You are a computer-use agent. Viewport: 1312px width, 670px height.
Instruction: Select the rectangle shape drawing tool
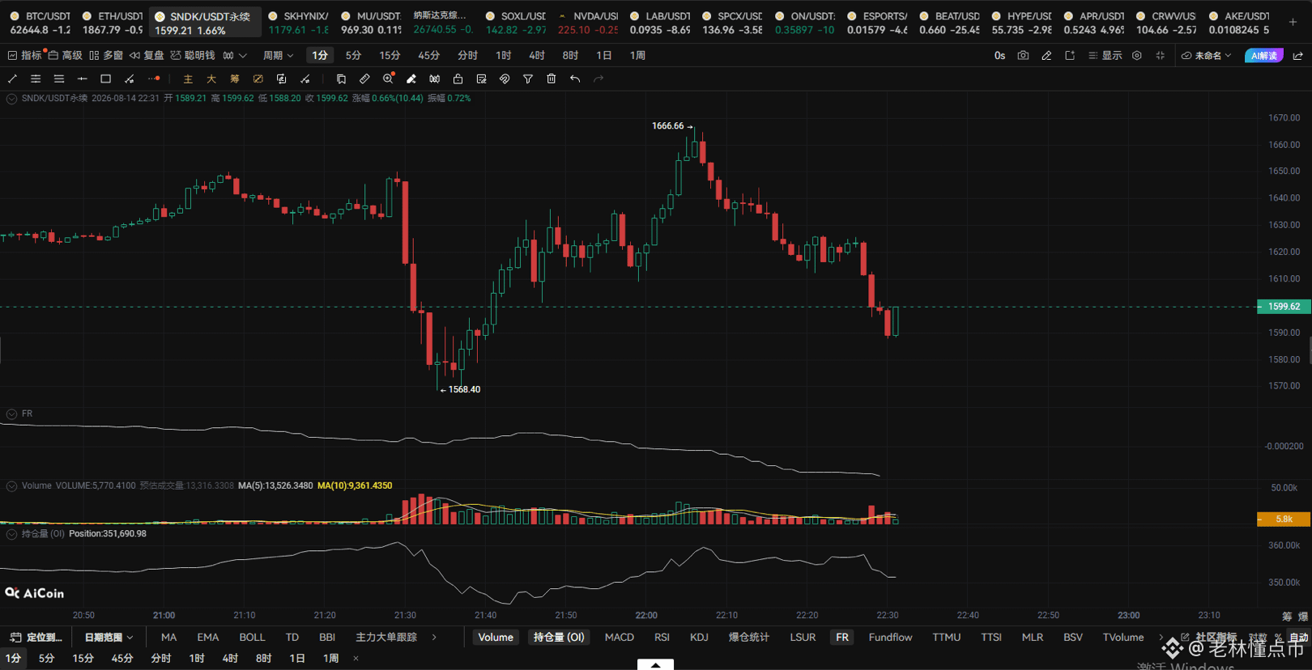point(105,78)
